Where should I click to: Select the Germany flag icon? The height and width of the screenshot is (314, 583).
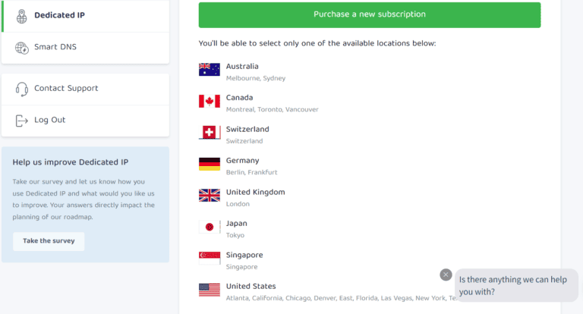[210, 164]
